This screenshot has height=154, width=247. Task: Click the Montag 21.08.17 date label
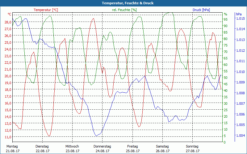(12, 148)
